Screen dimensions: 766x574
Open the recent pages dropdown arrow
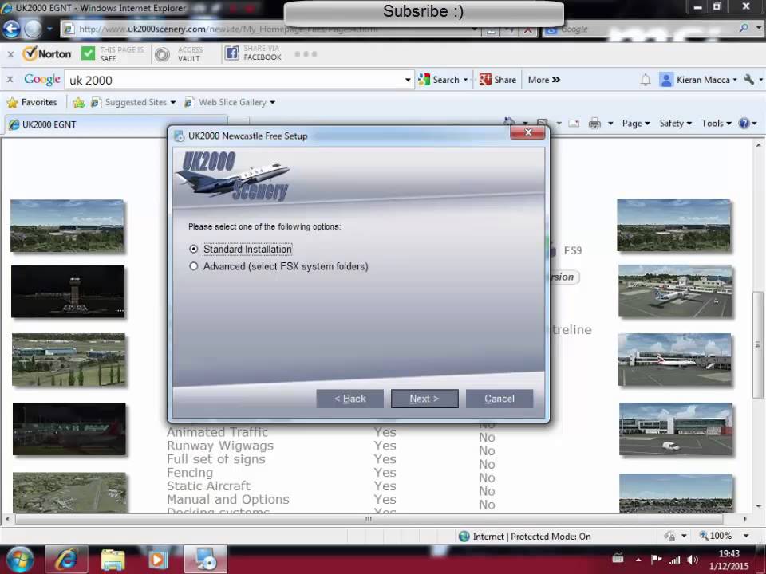point(49,29)
